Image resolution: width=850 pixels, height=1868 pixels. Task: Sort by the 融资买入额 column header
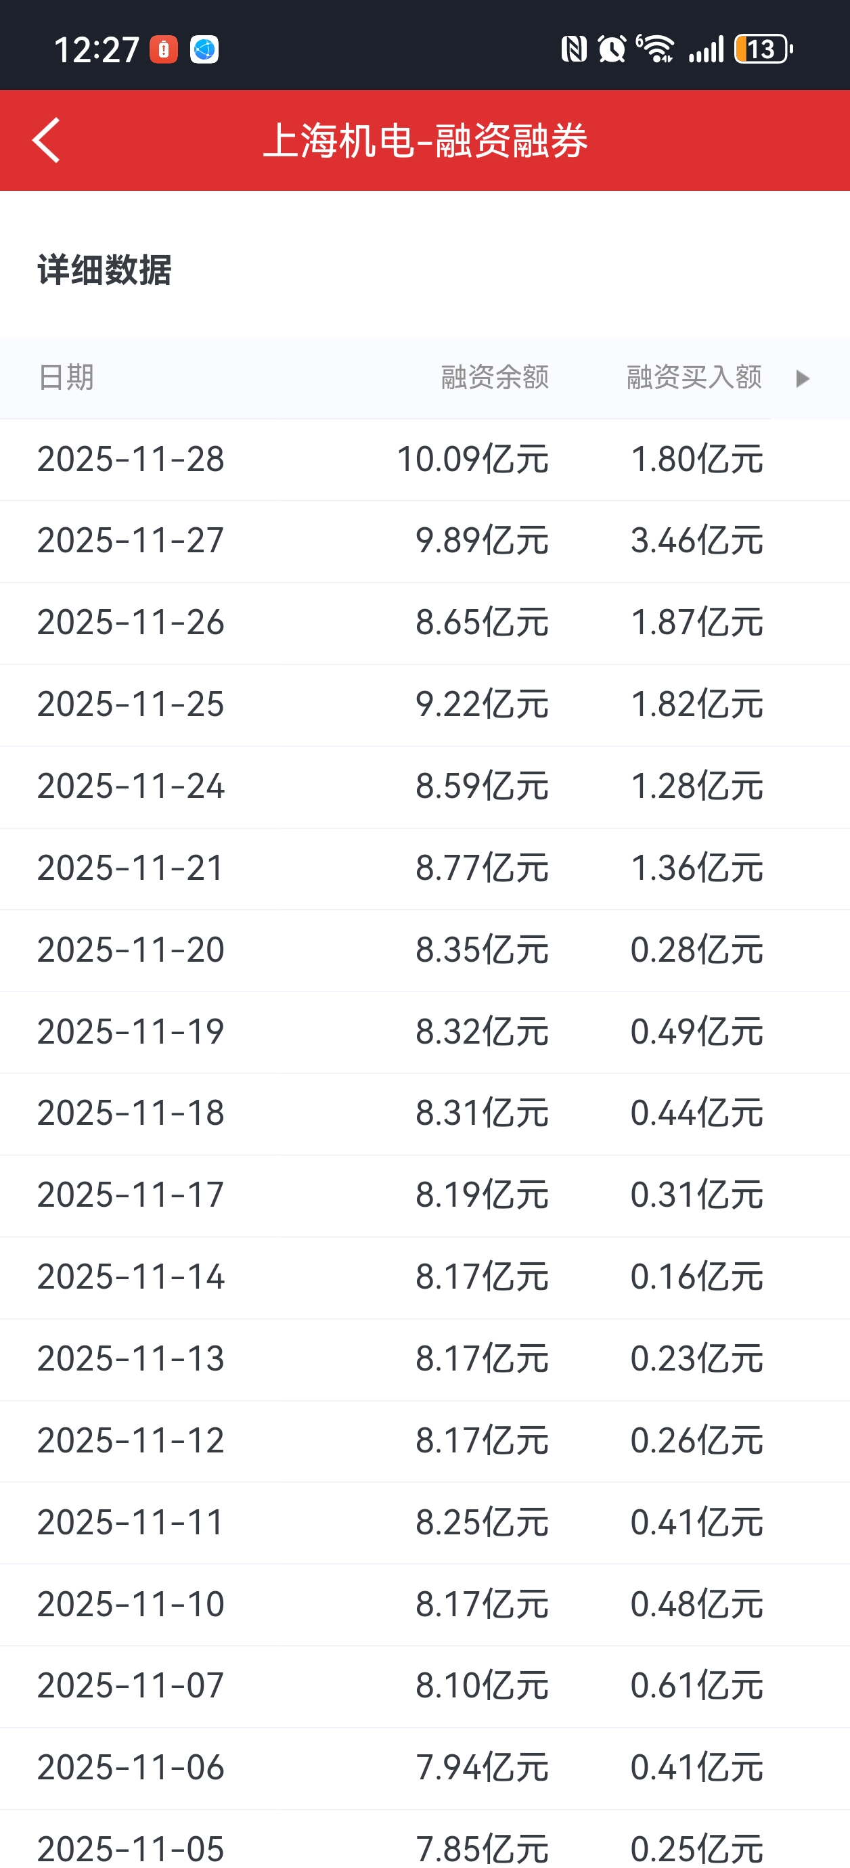[x=694, y=378]
